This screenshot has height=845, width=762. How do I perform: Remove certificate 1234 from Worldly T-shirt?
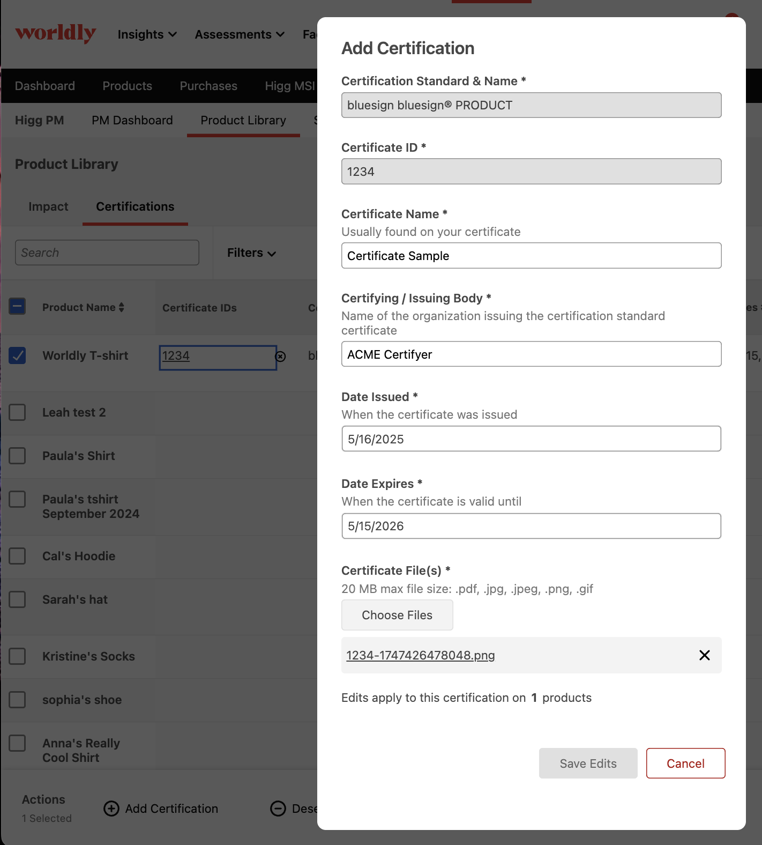tap(280, 357)
